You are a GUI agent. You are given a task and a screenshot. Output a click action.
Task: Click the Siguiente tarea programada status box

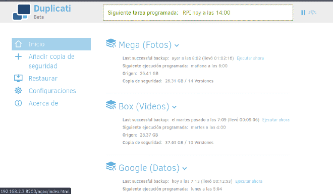[198, 13]
